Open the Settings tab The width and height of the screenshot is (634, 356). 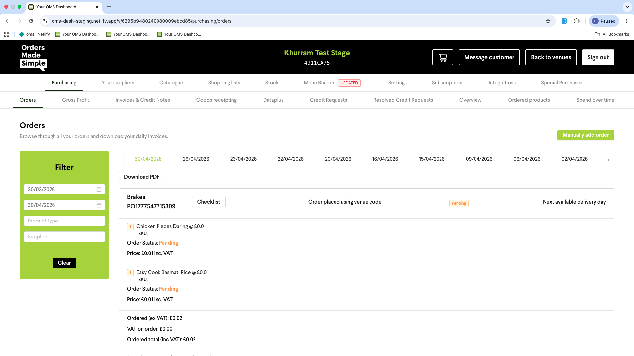click(x=397, y=83)
